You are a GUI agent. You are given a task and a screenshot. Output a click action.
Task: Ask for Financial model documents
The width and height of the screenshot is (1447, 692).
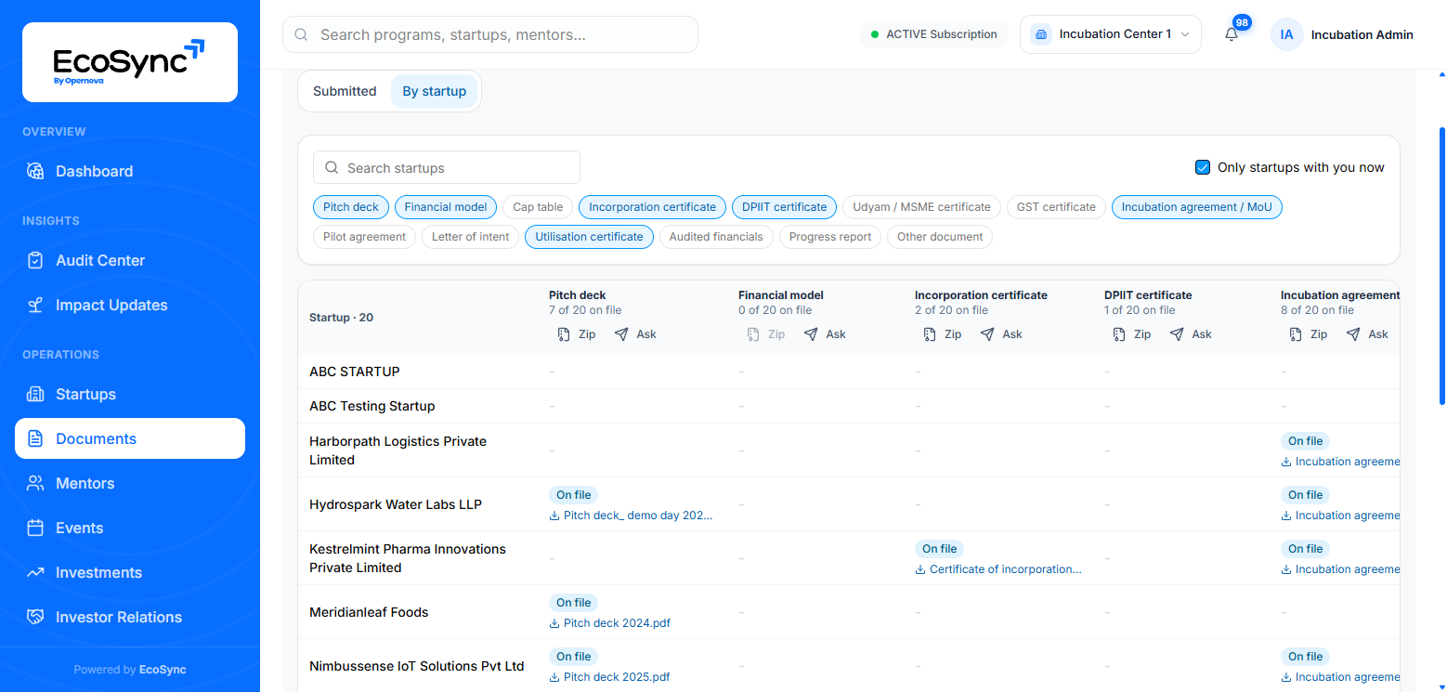point(825,334)
